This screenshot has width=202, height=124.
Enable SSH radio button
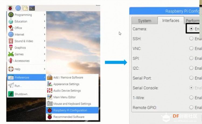(191, 38)
